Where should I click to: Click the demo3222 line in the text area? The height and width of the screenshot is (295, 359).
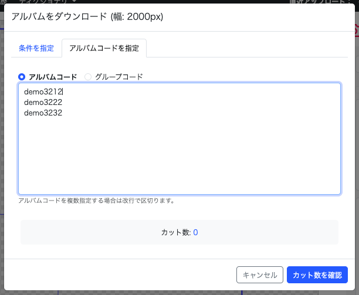click(x=43, y=102)
